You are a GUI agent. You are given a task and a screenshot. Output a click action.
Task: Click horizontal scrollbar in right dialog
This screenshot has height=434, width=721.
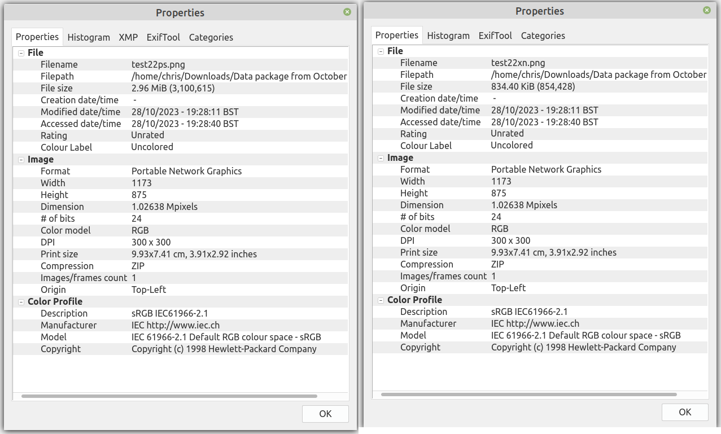tap(528, 394)
